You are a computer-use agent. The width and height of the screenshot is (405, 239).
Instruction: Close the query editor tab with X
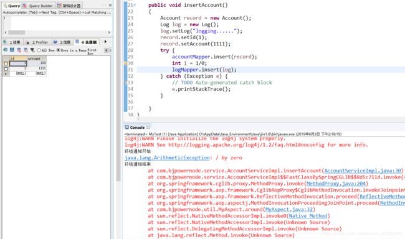click(x=110, y=6)
